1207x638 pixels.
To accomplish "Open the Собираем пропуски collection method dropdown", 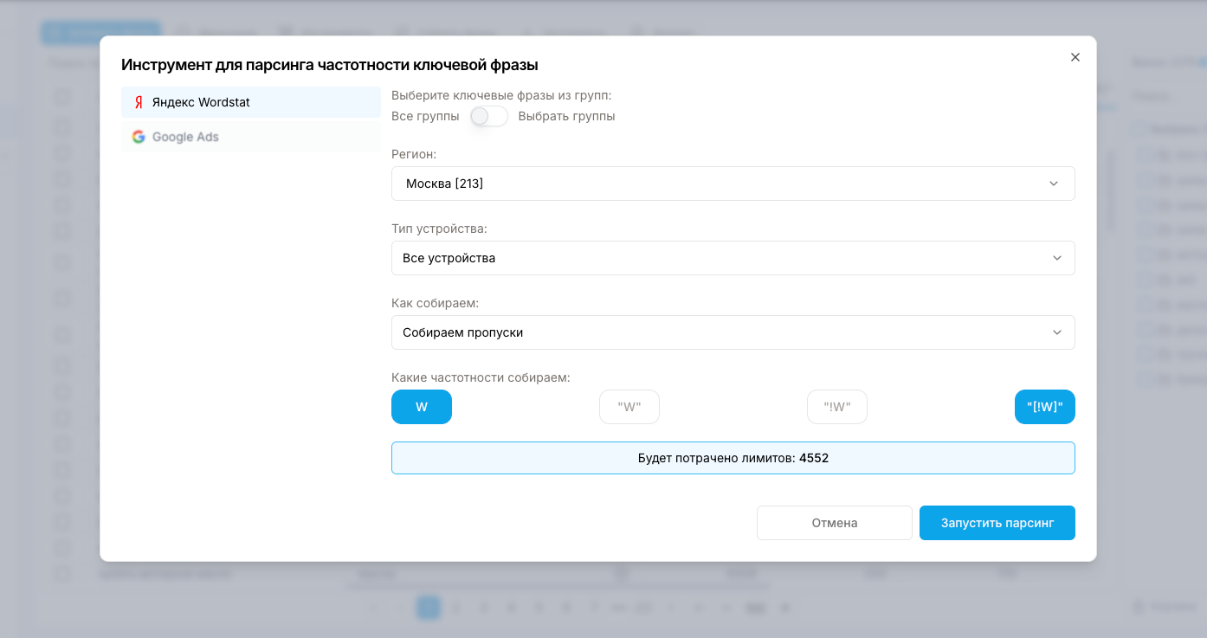I will (x=733, y=332).
